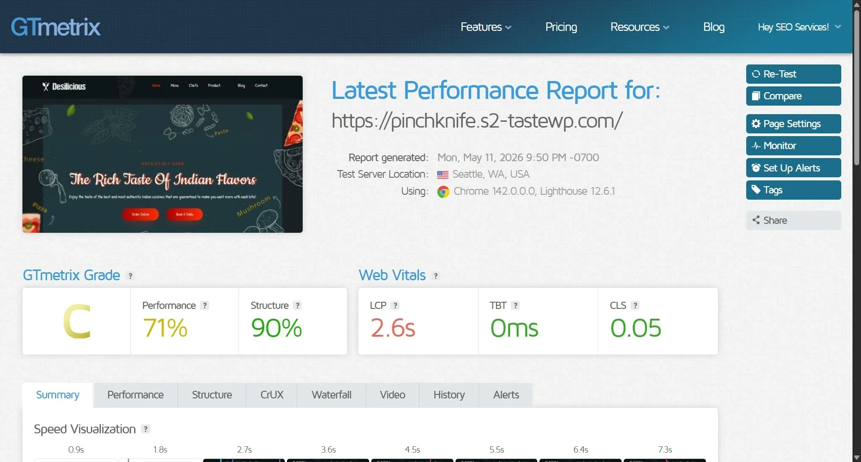Show Structure score help tooltip
This screenshot has height=462, width=861.
tap(297, 305)
